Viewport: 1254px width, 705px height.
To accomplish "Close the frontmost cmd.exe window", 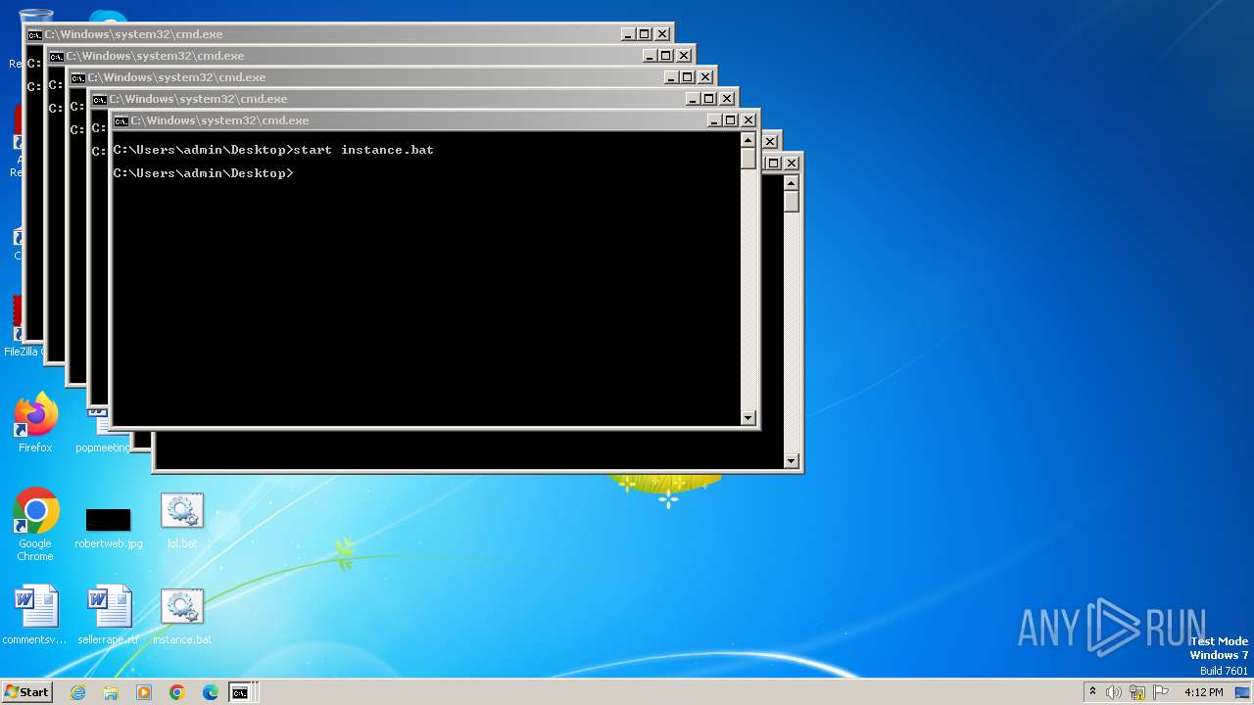I will pos(748,120).
